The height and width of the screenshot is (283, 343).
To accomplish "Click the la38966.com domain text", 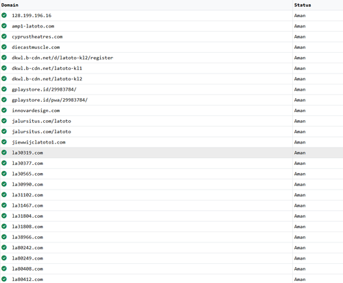I will click(x=27, y=237).
